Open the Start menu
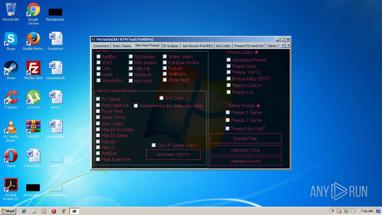The width and height of the screenshot is (382, 215). pos(8,211)
